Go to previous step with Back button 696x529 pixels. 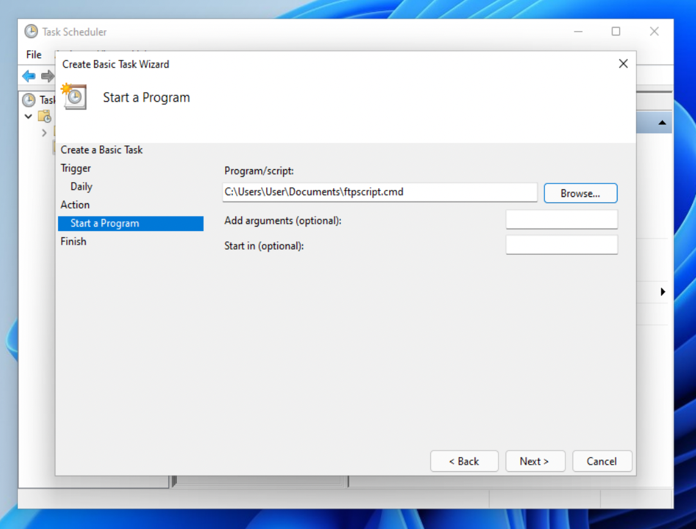tap(464, 461)
